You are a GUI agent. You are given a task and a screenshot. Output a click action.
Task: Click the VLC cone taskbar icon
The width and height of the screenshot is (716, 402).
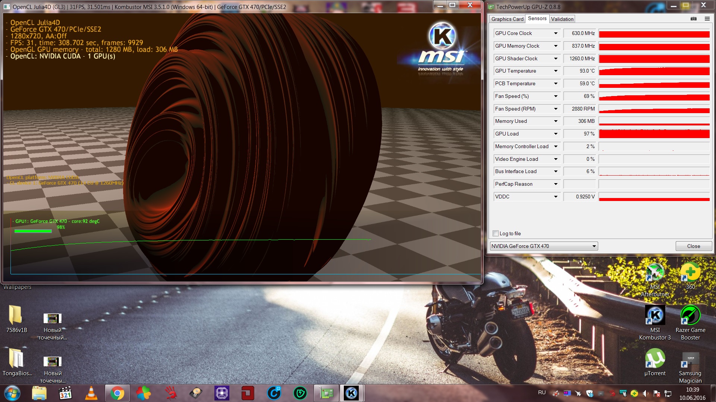tap(91, 393)
